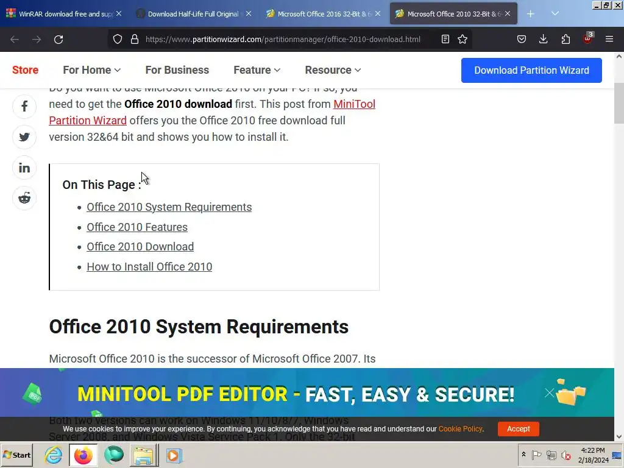
Task: Open uBlock Origin extension icon
Action: tap(587, 38)
